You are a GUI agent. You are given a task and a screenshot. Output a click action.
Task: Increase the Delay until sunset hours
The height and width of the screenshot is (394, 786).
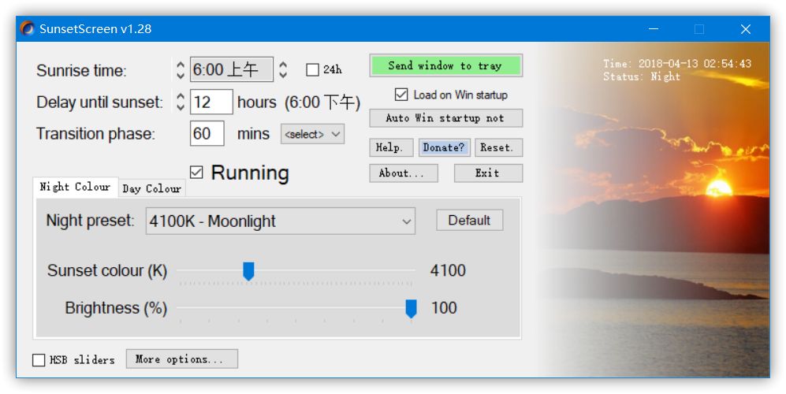coord(181,96)
